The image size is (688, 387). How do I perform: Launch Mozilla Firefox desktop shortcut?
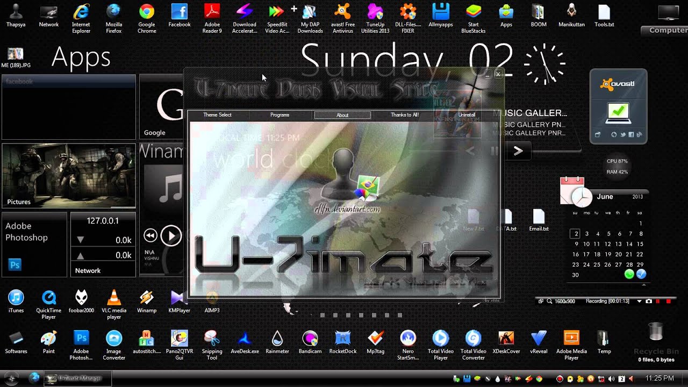coord(113,18)
